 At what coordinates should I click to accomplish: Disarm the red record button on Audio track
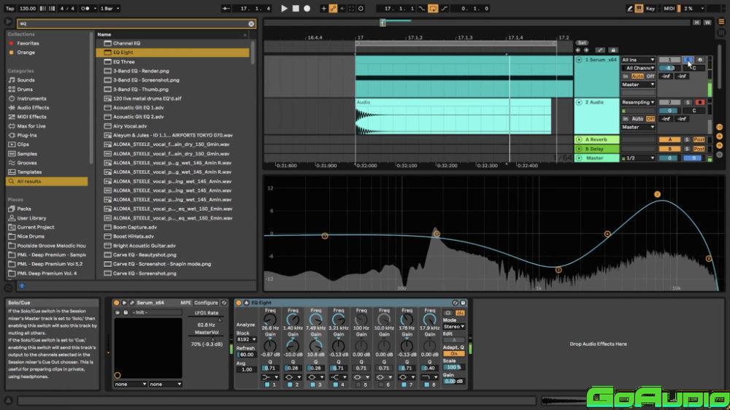pos(699,102)
